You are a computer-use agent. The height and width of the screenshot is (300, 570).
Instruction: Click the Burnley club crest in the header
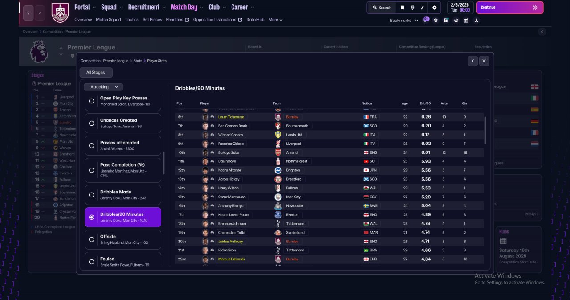tap(60, 12)
